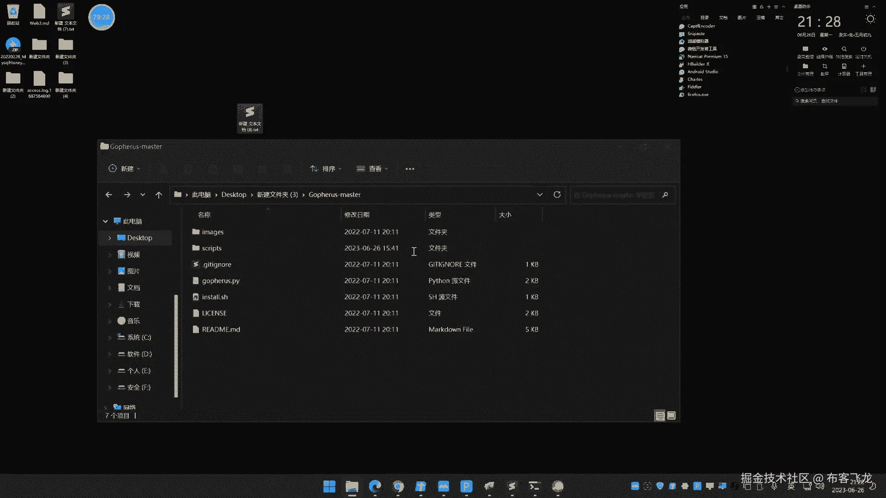
Task: Click Desktop in the breadcrumb path
Action: [x=233, y=195]
